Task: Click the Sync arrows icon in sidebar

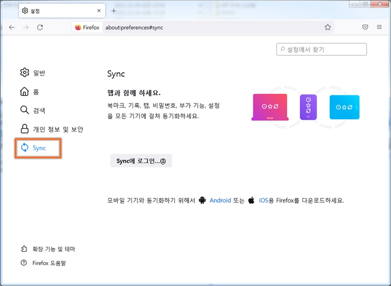Action: pos(25,147)
